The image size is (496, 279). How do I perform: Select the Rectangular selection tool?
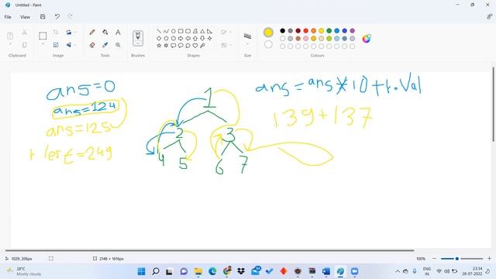point(43,36)
